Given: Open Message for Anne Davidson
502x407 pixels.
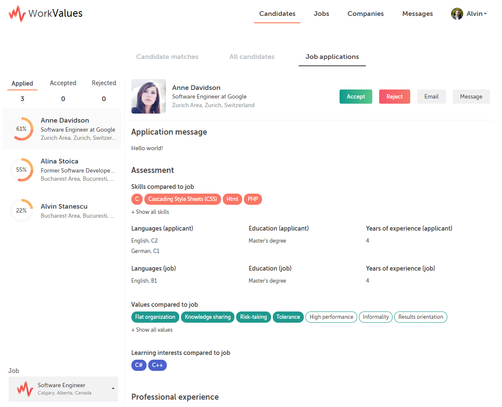Looking at the screenshot, I should [x=471, y=96].
